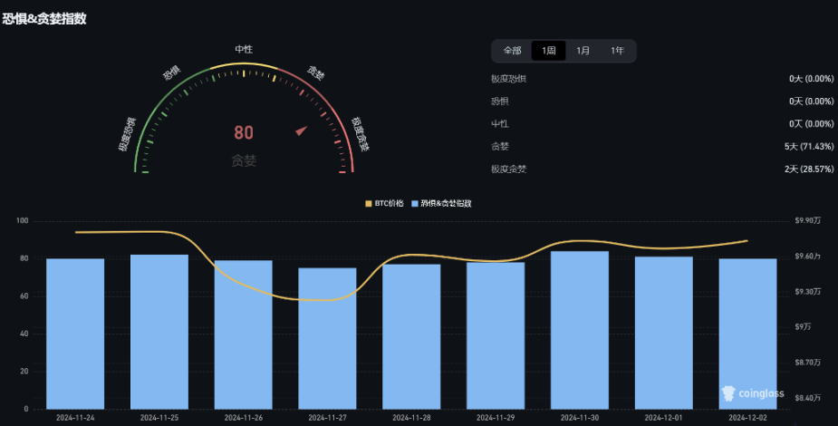Click the 100 index axis label
This screenshot has width=838, height=426.
pyautogui.click(x=22, y=221)
